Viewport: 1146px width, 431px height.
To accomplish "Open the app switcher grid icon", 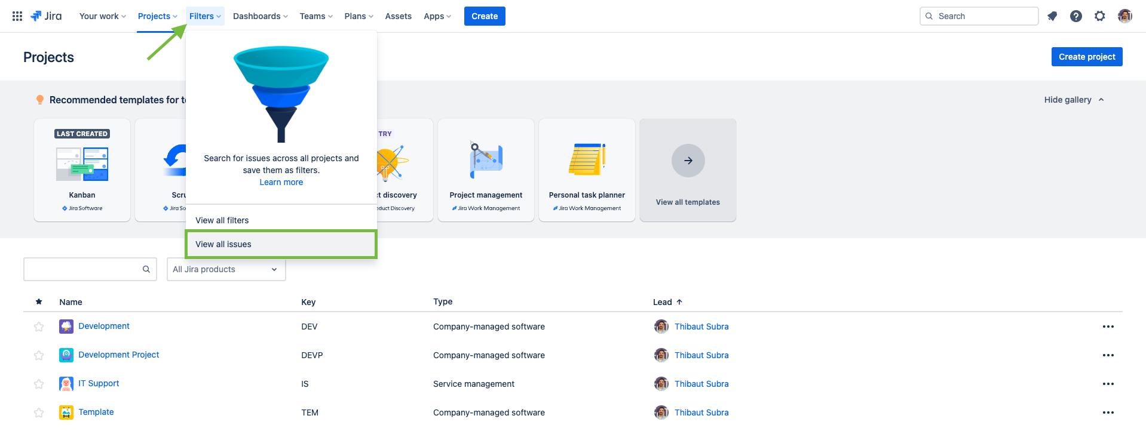I will point(17,16).
